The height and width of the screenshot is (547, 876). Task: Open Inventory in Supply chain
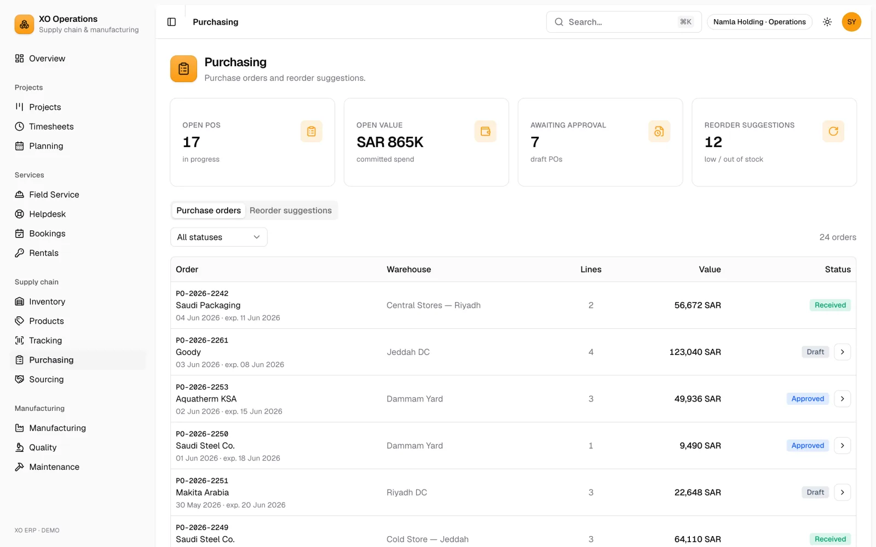click(x=78, y=301)
